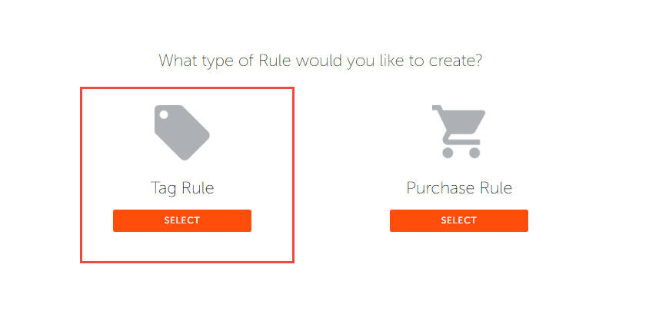
Task: Click the red-outlined Tag Rule card
Action: (187, 175)
